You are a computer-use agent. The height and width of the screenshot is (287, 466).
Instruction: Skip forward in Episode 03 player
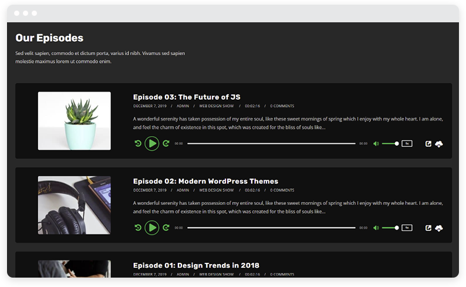pos(166,143)
